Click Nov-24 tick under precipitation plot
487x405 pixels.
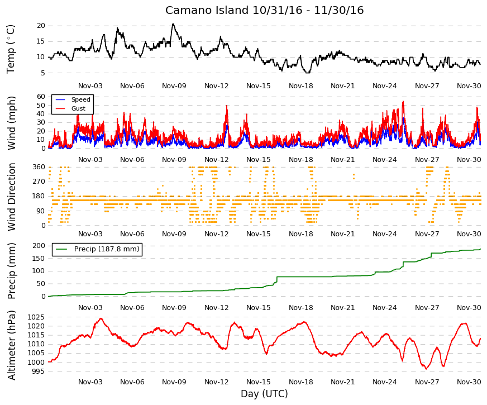click(x=385, y=307)
